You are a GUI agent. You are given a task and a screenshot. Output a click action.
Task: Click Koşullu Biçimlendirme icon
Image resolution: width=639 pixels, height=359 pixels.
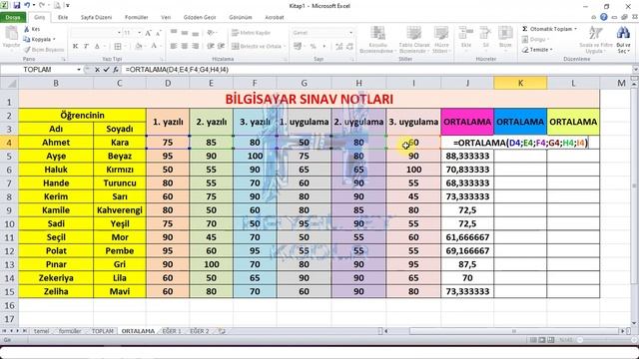pyautogui.click(x=377, y=40)
